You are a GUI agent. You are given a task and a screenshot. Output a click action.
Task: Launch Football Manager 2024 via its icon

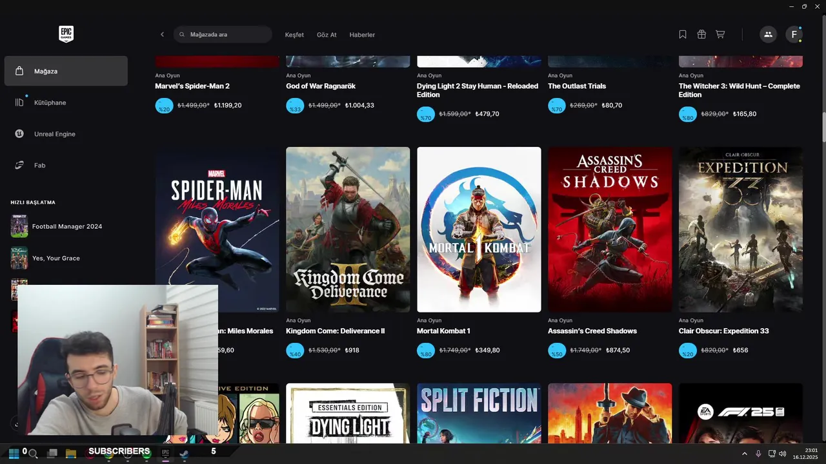click(x=19, y=226)
